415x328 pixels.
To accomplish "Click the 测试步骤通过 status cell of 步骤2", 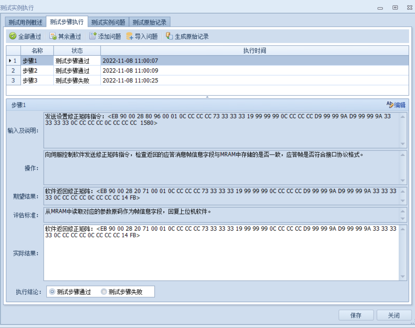I will point(77,70).
